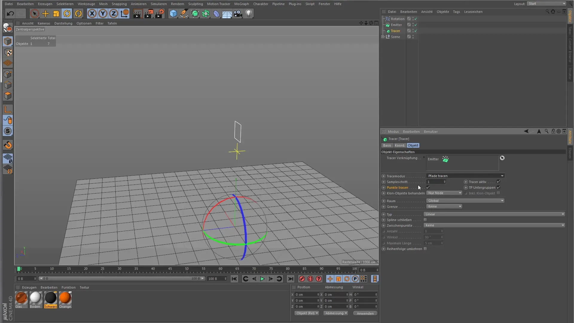Go to start of animation
Viewport: 574px width, 323px height.
click(234, 279)
